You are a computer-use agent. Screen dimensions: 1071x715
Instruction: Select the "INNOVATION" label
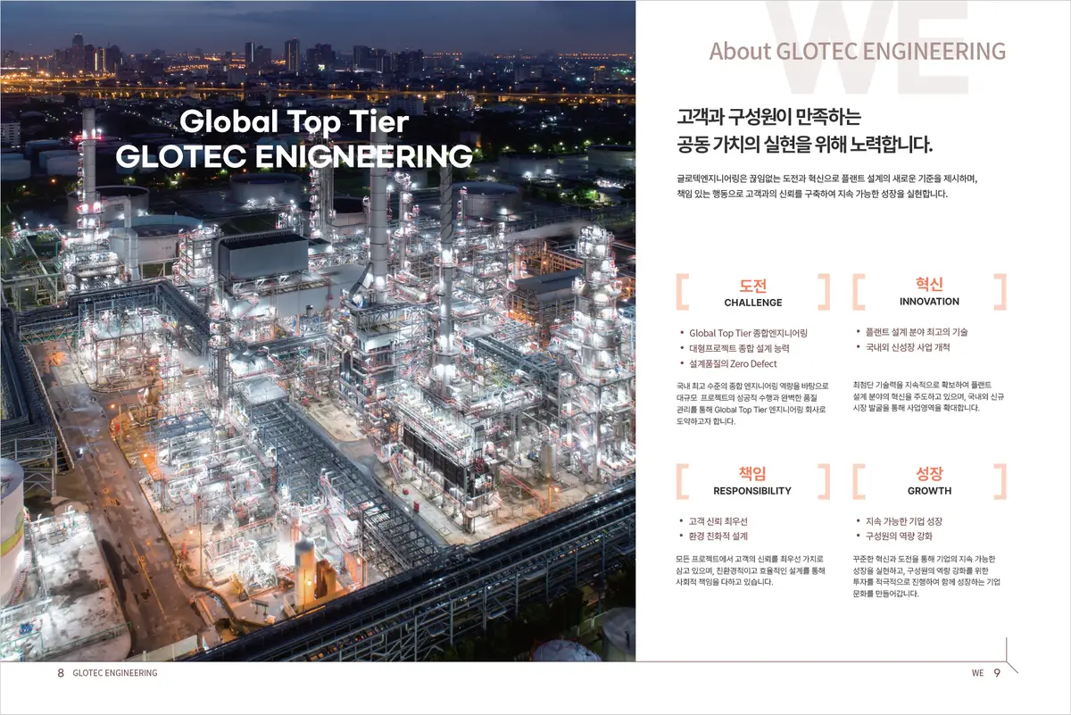click(x=929, y=302)
